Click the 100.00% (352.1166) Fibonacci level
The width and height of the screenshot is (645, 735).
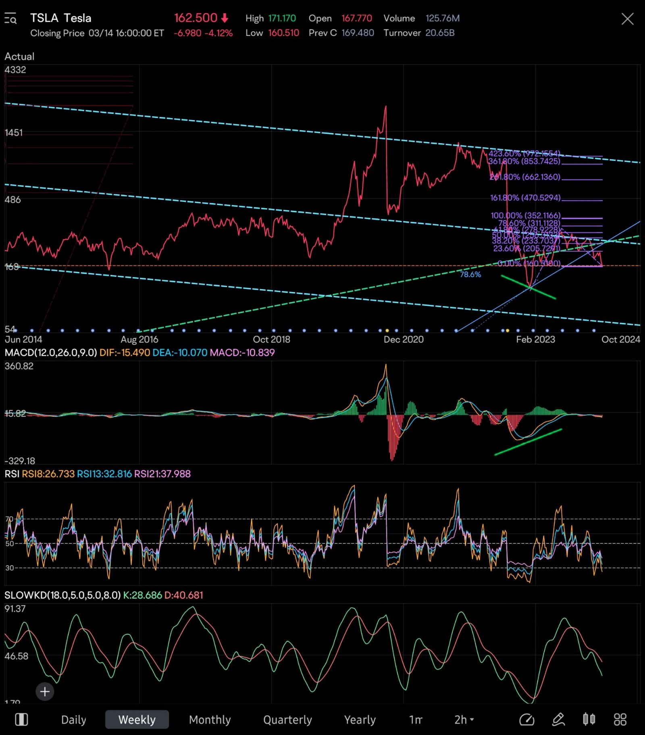point(526,215)
